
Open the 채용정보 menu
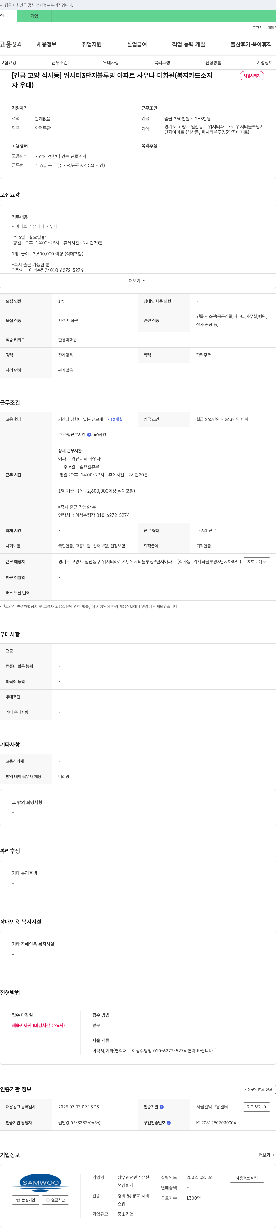(x=47, y=44)
